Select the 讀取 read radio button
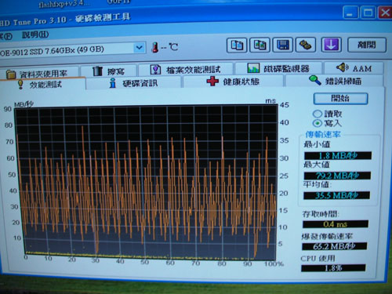The image size is (392, 294). (x=318, y=114)
